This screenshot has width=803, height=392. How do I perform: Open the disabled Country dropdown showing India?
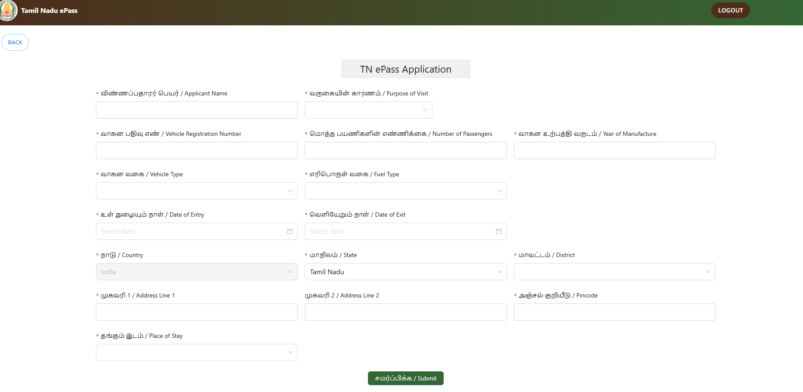coord(197,272)
